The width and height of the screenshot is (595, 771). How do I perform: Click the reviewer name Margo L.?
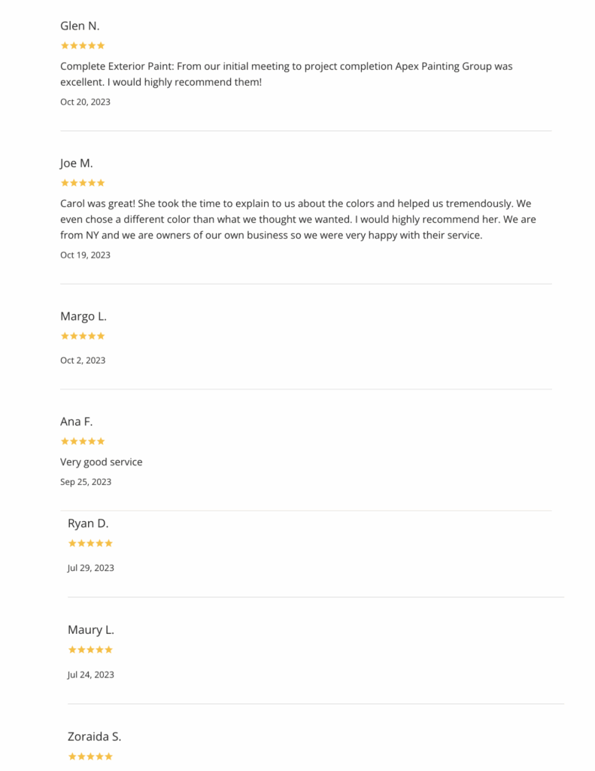pyautogui.click(x=83, y=316)
